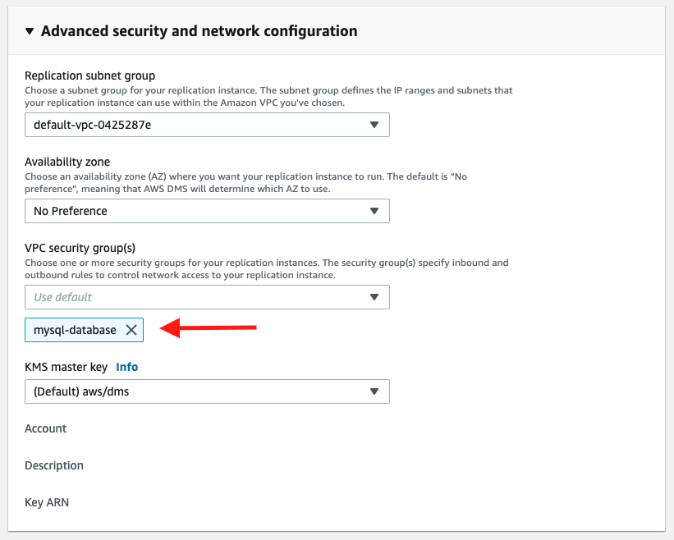Click the Key ARN label
The image size is (674, 540).
[47, 502]
